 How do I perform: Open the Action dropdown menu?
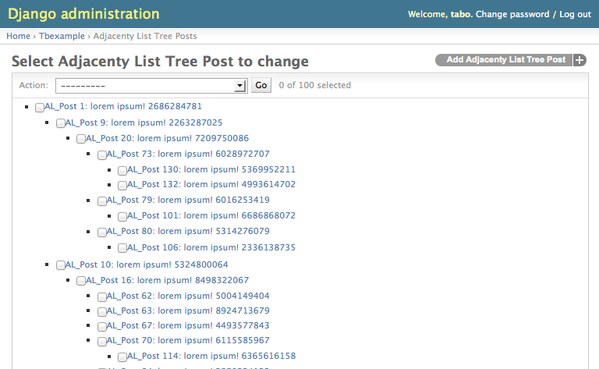point(151,86)
